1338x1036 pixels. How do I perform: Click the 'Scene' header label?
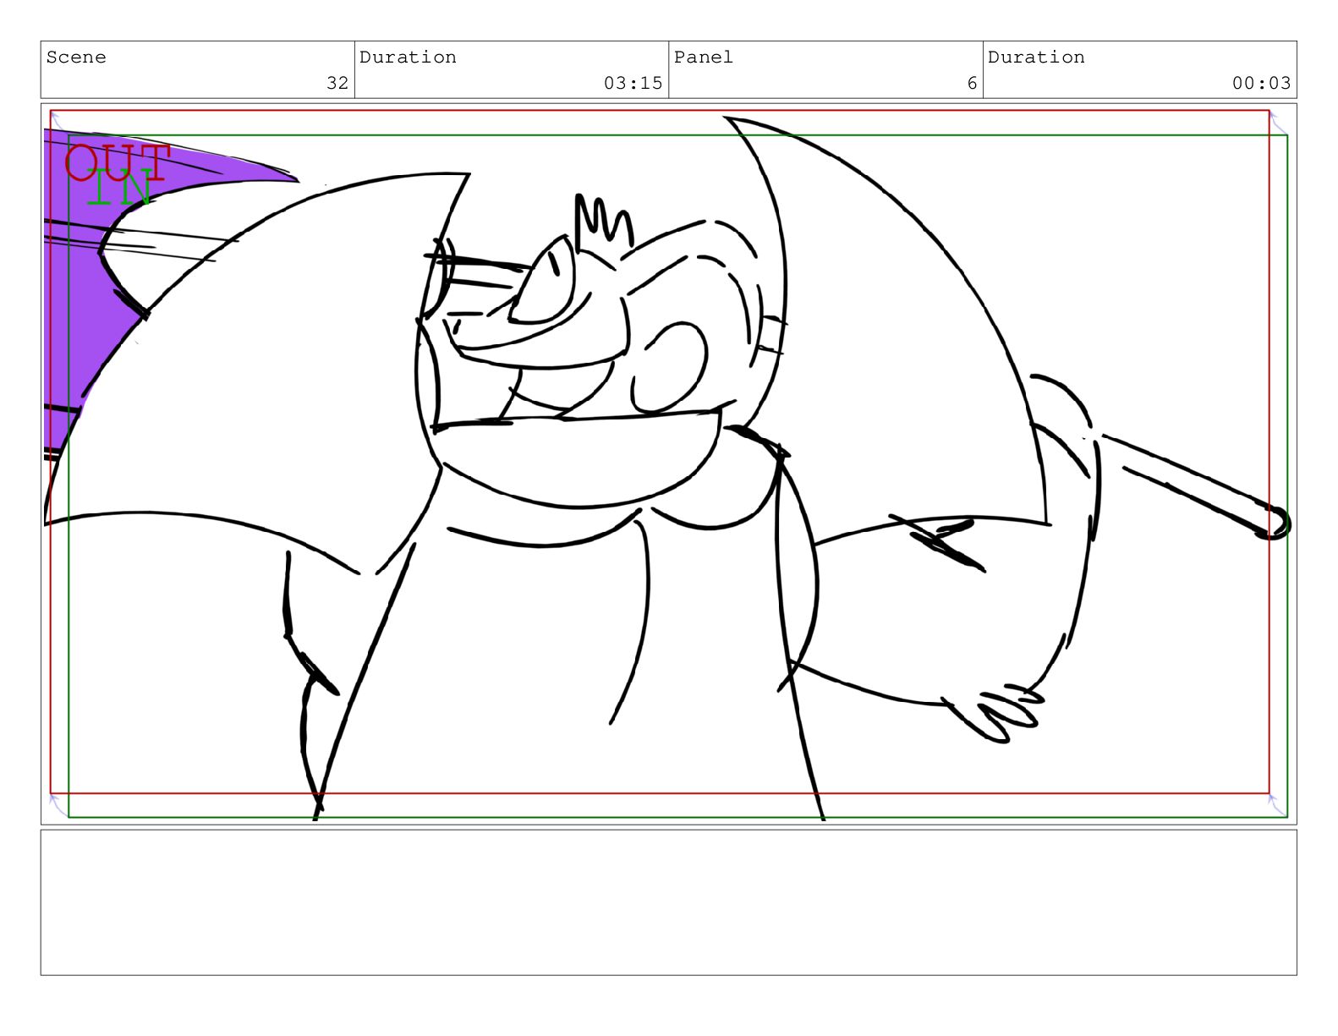[76, 58]
